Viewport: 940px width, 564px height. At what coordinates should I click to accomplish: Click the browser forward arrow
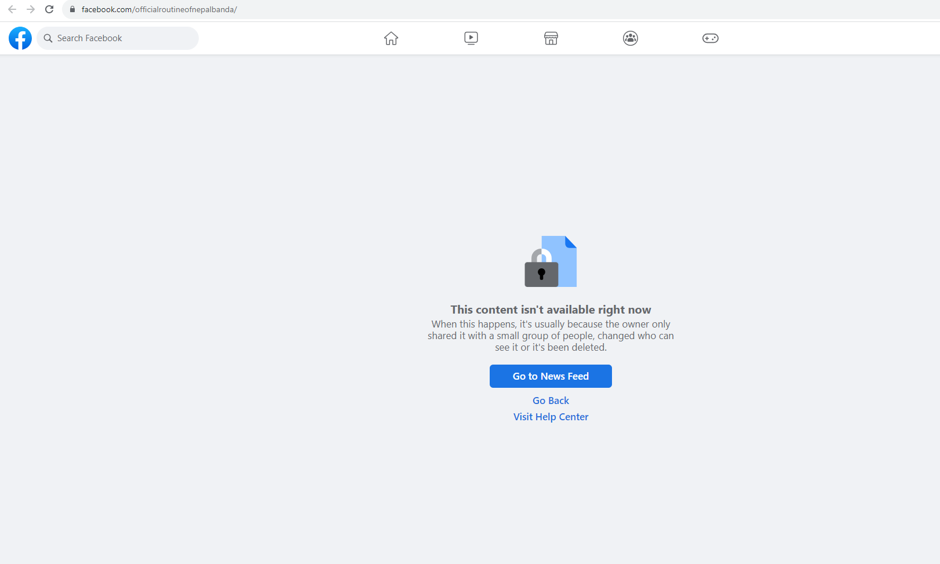coord(31,9)
